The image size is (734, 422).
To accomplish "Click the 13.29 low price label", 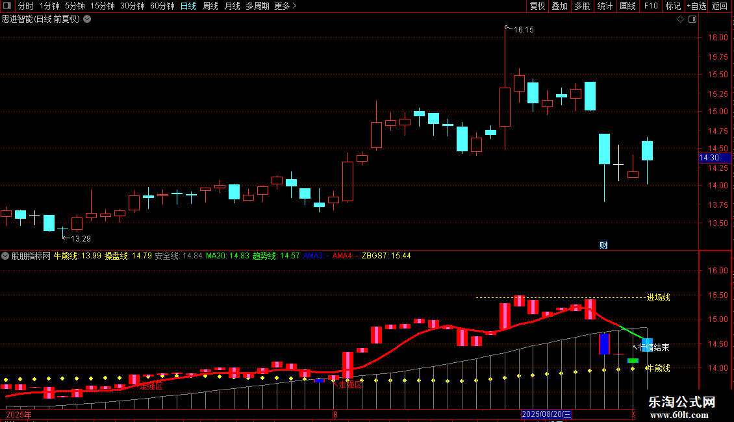I will tap(81, 239).
